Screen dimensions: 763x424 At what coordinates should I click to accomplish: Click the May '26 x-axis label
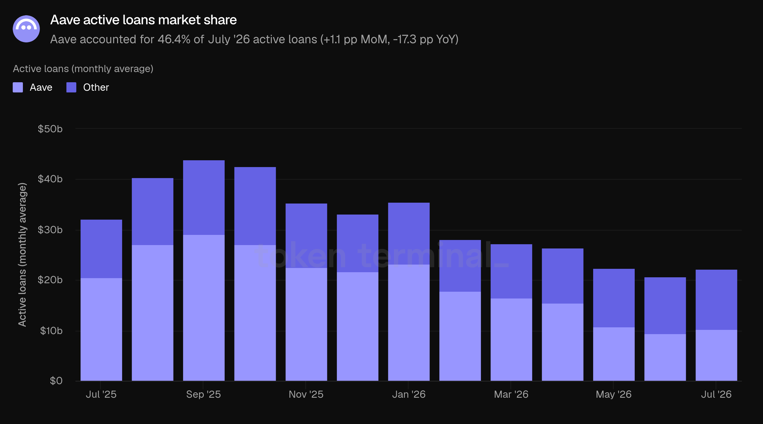point(614,394)
